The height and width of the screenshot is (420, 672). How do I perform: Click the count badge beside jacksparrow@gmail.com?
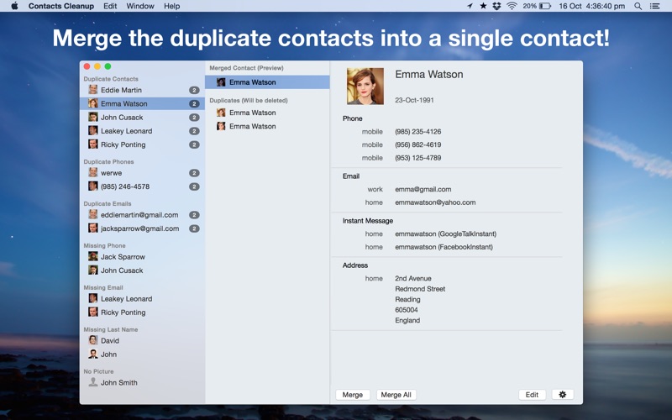(194, 228)
